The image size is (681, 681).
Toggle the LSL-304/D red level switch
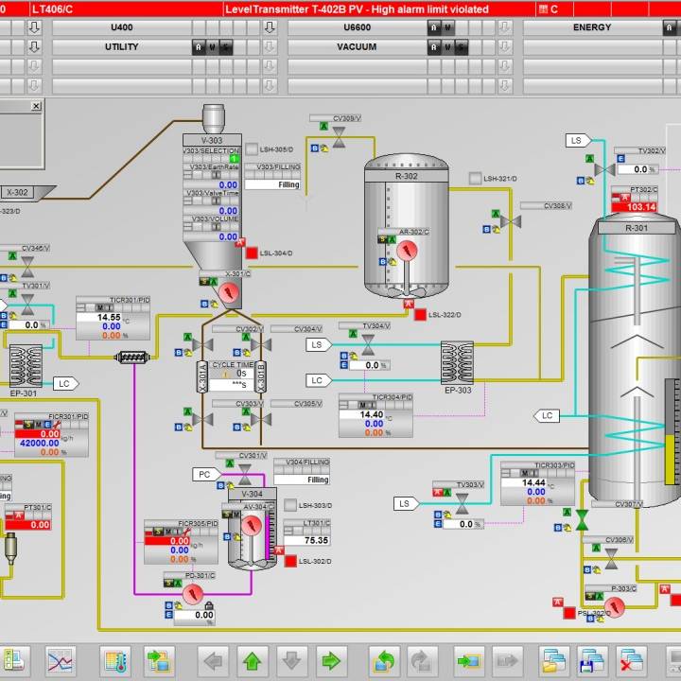tap(252, 253)
